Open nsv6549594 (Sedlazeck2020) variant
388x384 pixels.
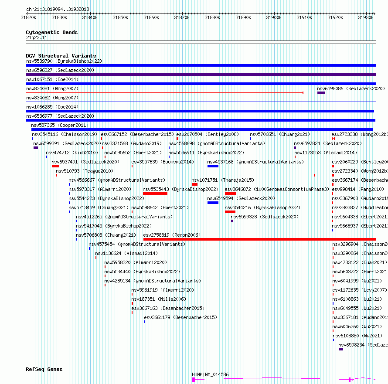coord(241,198)
